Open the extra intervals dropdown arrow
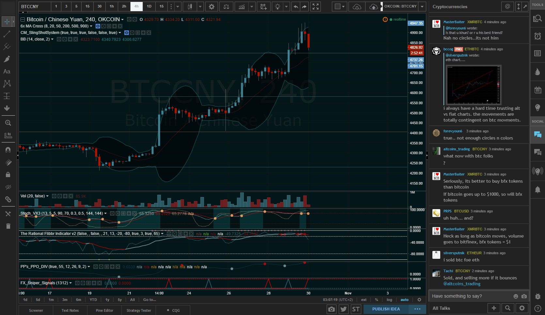The image size is (545, 315). pyautogui.click(x=178, y=7)
